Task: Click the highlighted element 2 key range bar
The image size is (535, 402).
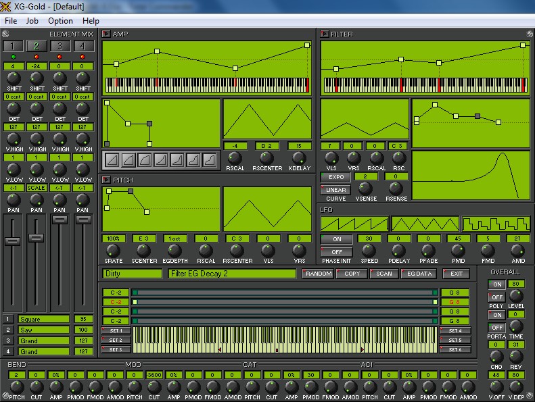Action: pyautogui.click(x=285, y=302)
